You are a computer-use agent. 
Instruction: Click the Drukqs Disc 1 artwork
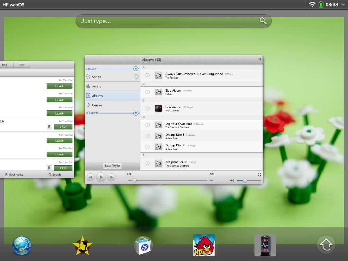(158, 136)
